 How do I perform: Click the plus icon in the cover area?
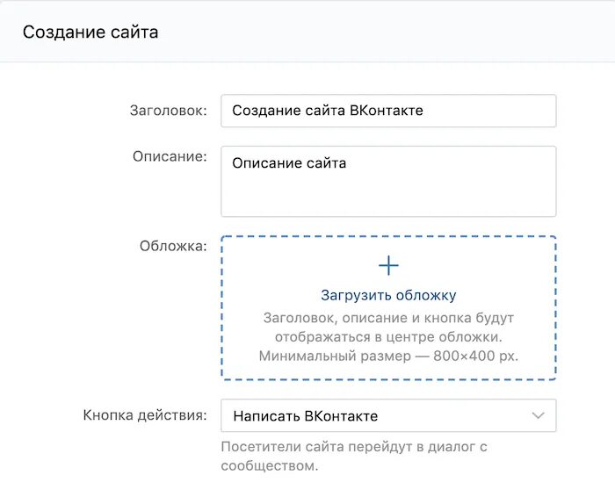388,265
